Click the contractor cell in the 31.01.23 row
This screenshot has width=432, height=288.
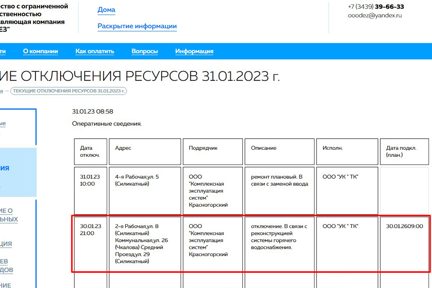click(x=213, y=190)
